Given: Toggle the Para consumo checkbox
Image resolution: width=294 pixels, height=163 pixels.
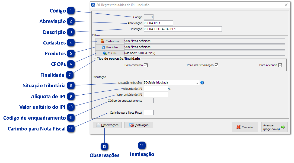Looking at the screenshot, I should tap(146, 65).
